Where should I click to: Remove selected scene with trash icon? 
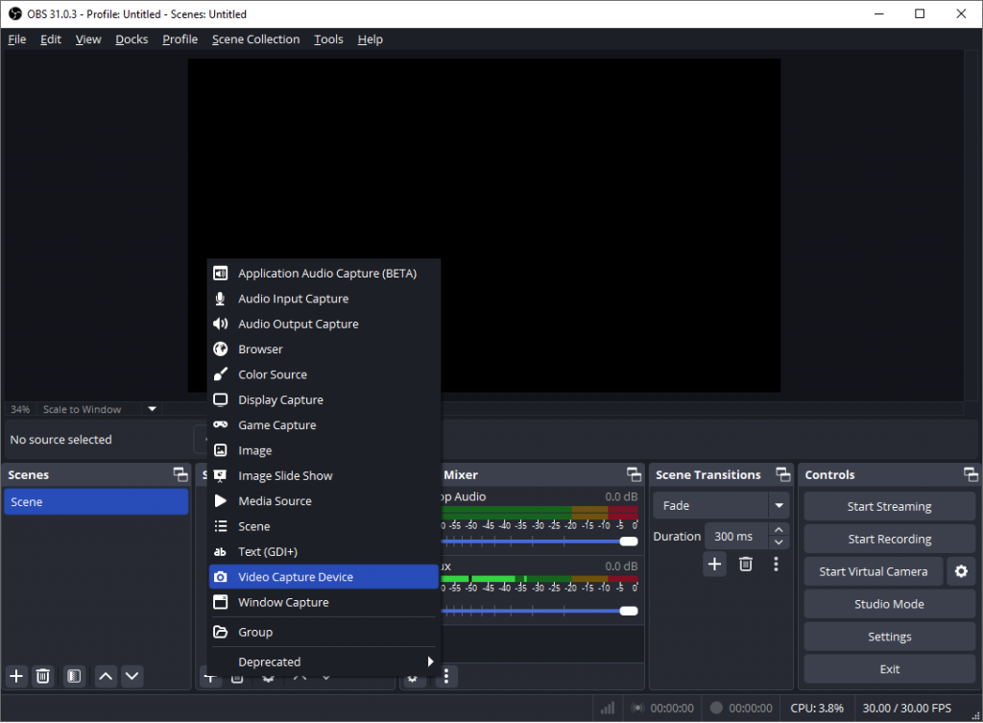click(42, 676)
